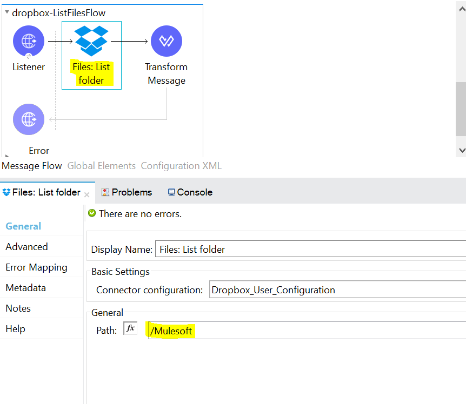Open the Configuration XML tab
The height and width of the screenshot is (404, 466).
click(181, 166)
